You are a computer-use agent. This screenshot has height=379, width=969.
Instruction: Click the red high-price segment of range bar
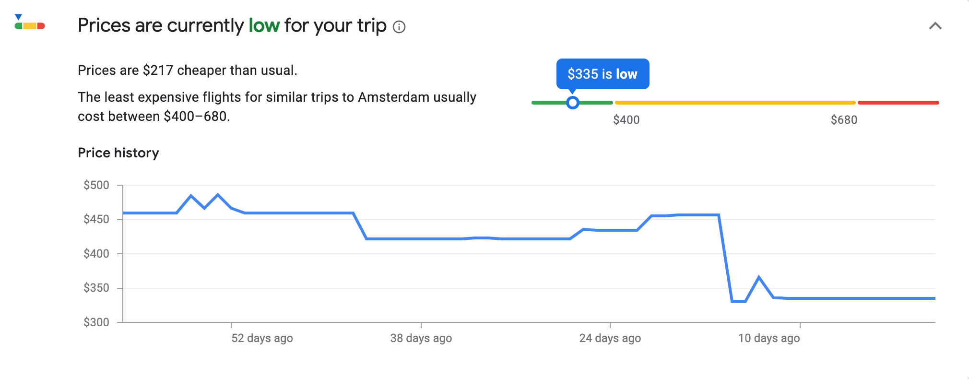[898, 103]
